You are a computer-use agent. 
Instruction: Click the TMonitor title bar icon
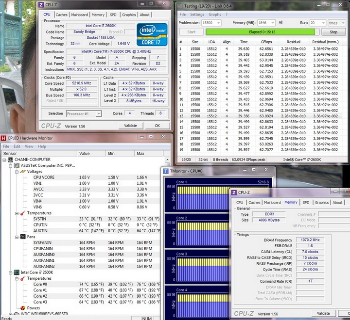click(x=166, y=171)
